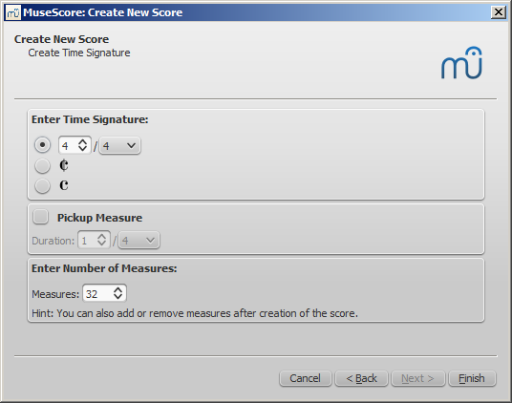Click the 'Enter Number of Measures:' heading

[104, 268]
